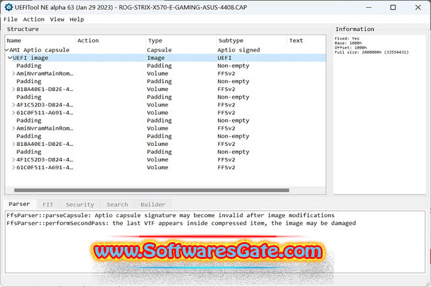Expand the first 61C0F511-A691-4 volume node
Screen dimensions: 431x287
point(14,112)
